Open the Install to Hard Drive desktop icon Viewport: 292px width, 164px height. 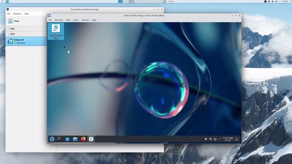pyautogui.click(x=56, y=31)
